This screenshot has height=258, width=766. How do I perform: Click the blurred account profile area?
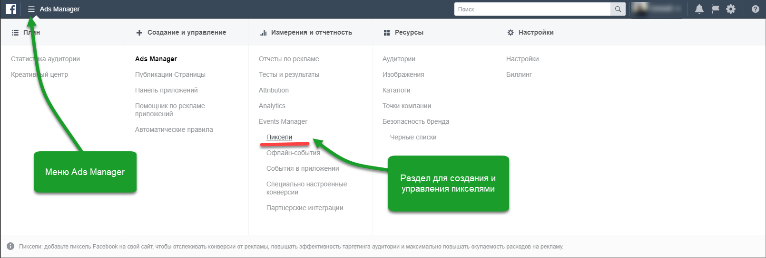tap(657, 9)
